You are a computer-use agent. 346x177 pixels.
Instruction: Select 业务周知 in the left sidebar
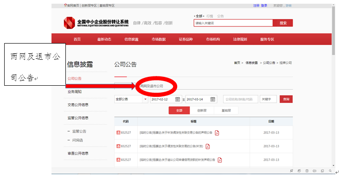coord(75,92)
